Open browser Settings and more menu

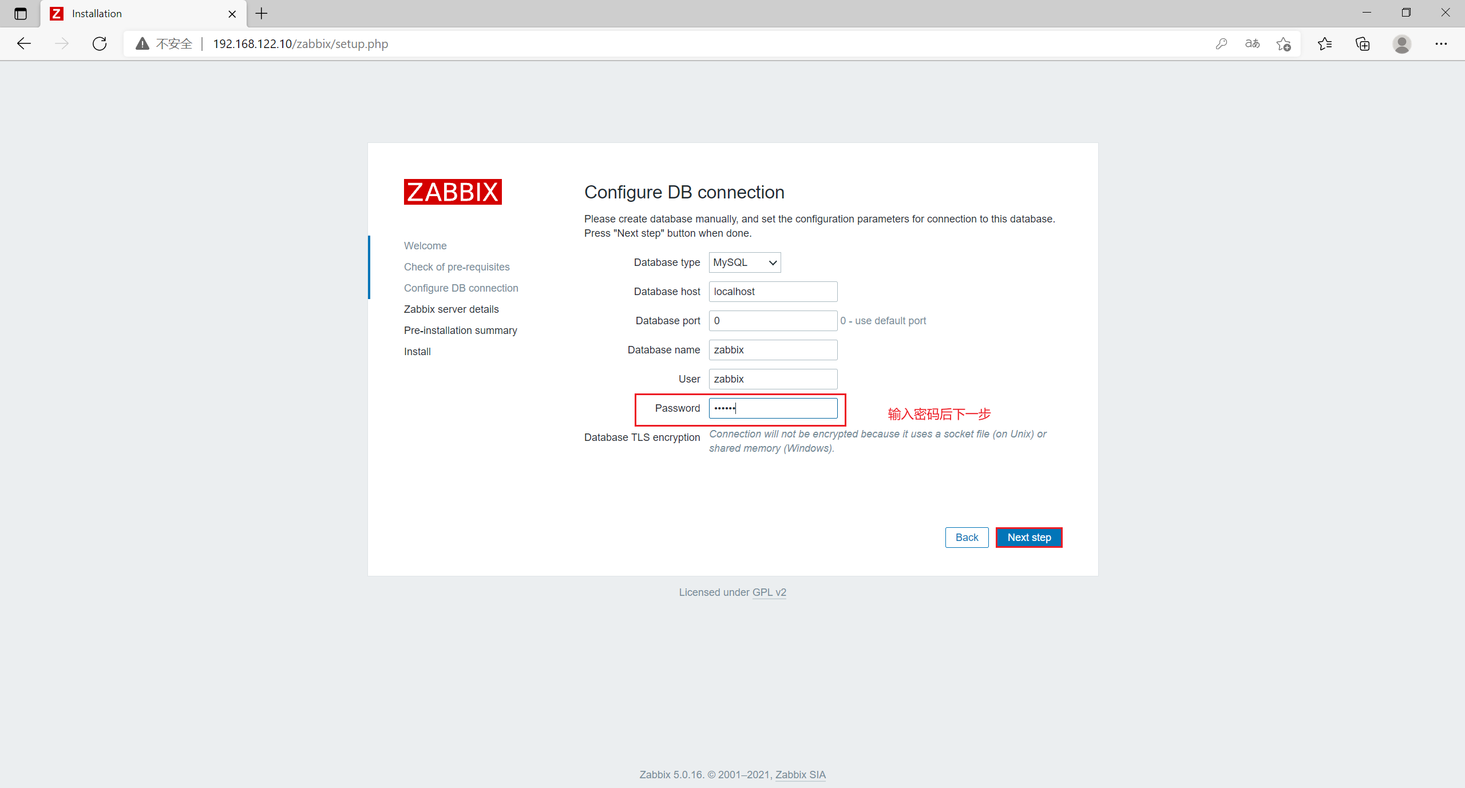(x=1441, y=43)
